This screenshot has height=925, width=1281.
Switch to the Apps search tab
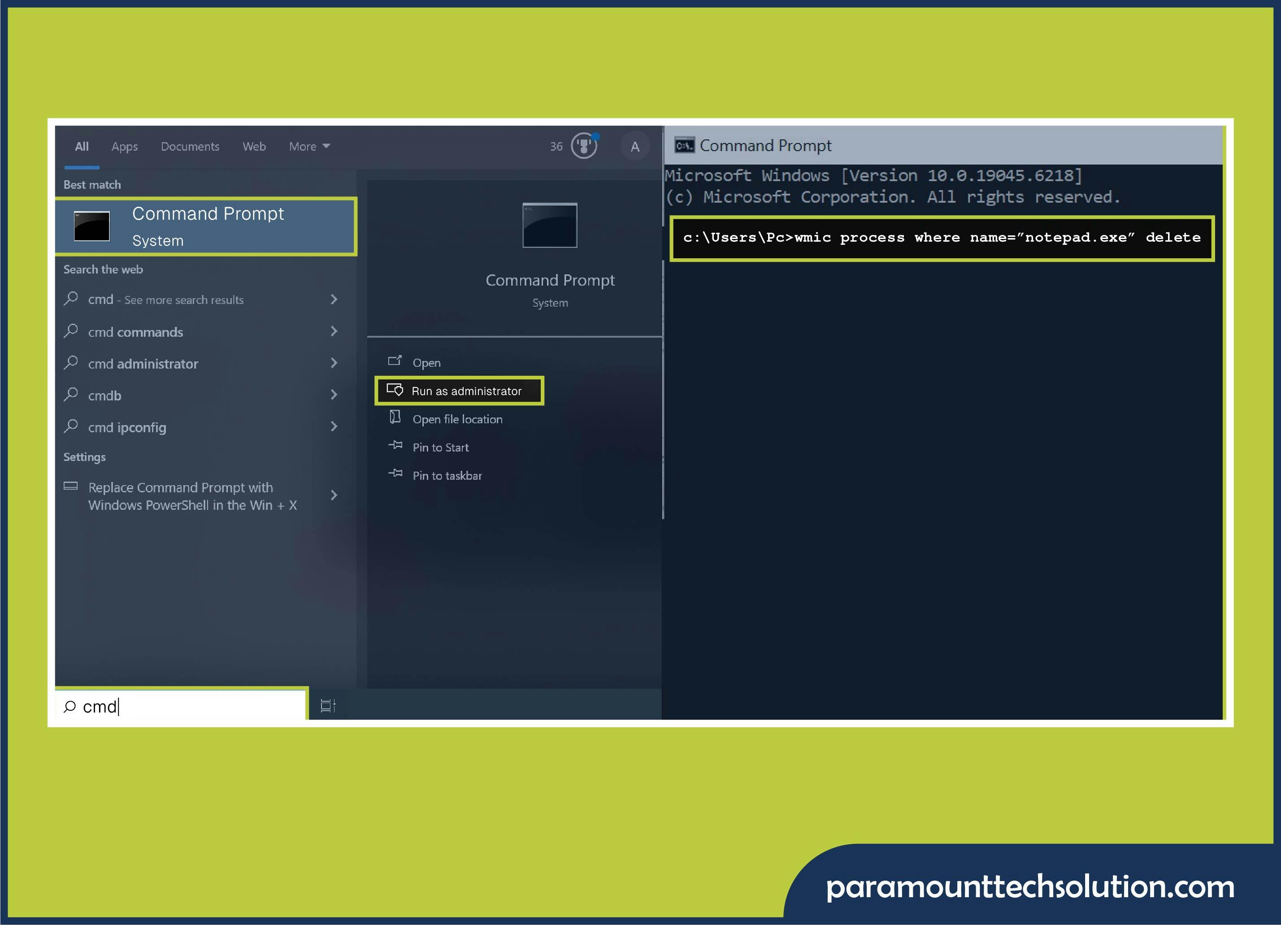coord(124,147)
